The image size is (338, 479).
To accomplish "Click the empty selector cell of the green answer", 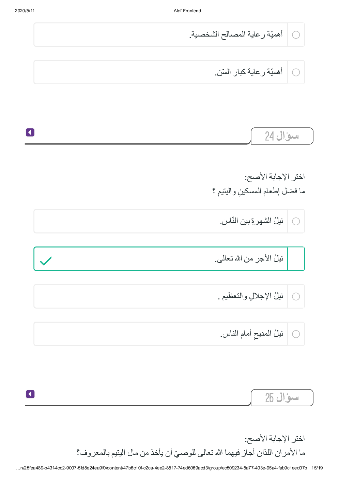I will tap(296, 259).
